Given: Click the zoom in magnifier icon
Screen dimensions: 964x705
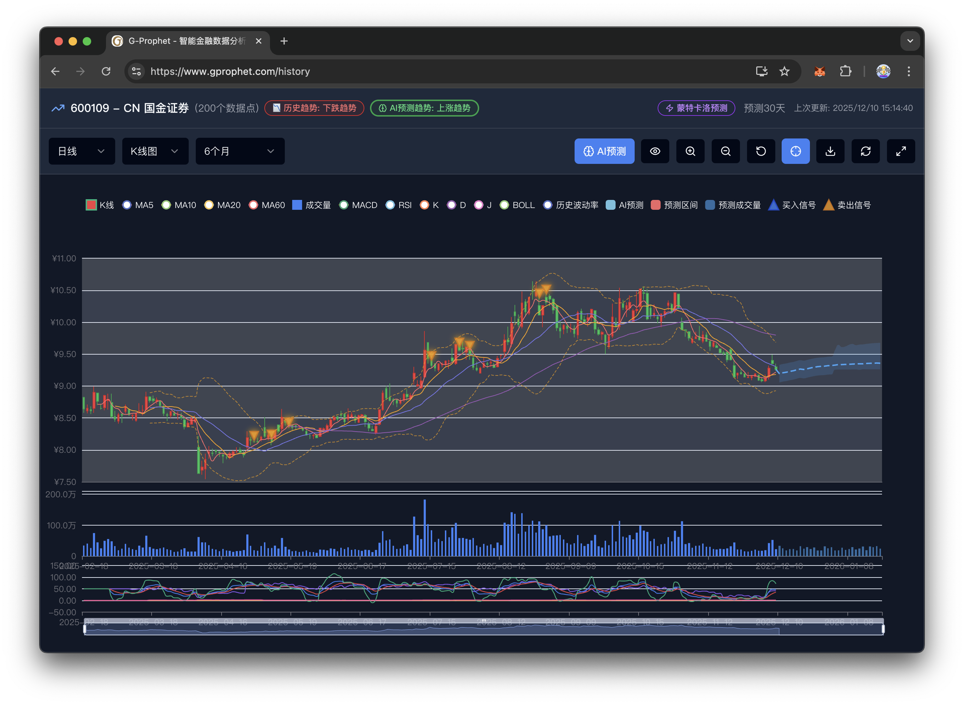Looking at the screenshot, I should 690,151.
